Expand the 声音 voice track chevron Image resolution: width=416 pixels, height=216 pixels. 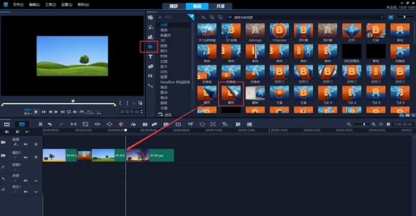coord(36,181)
